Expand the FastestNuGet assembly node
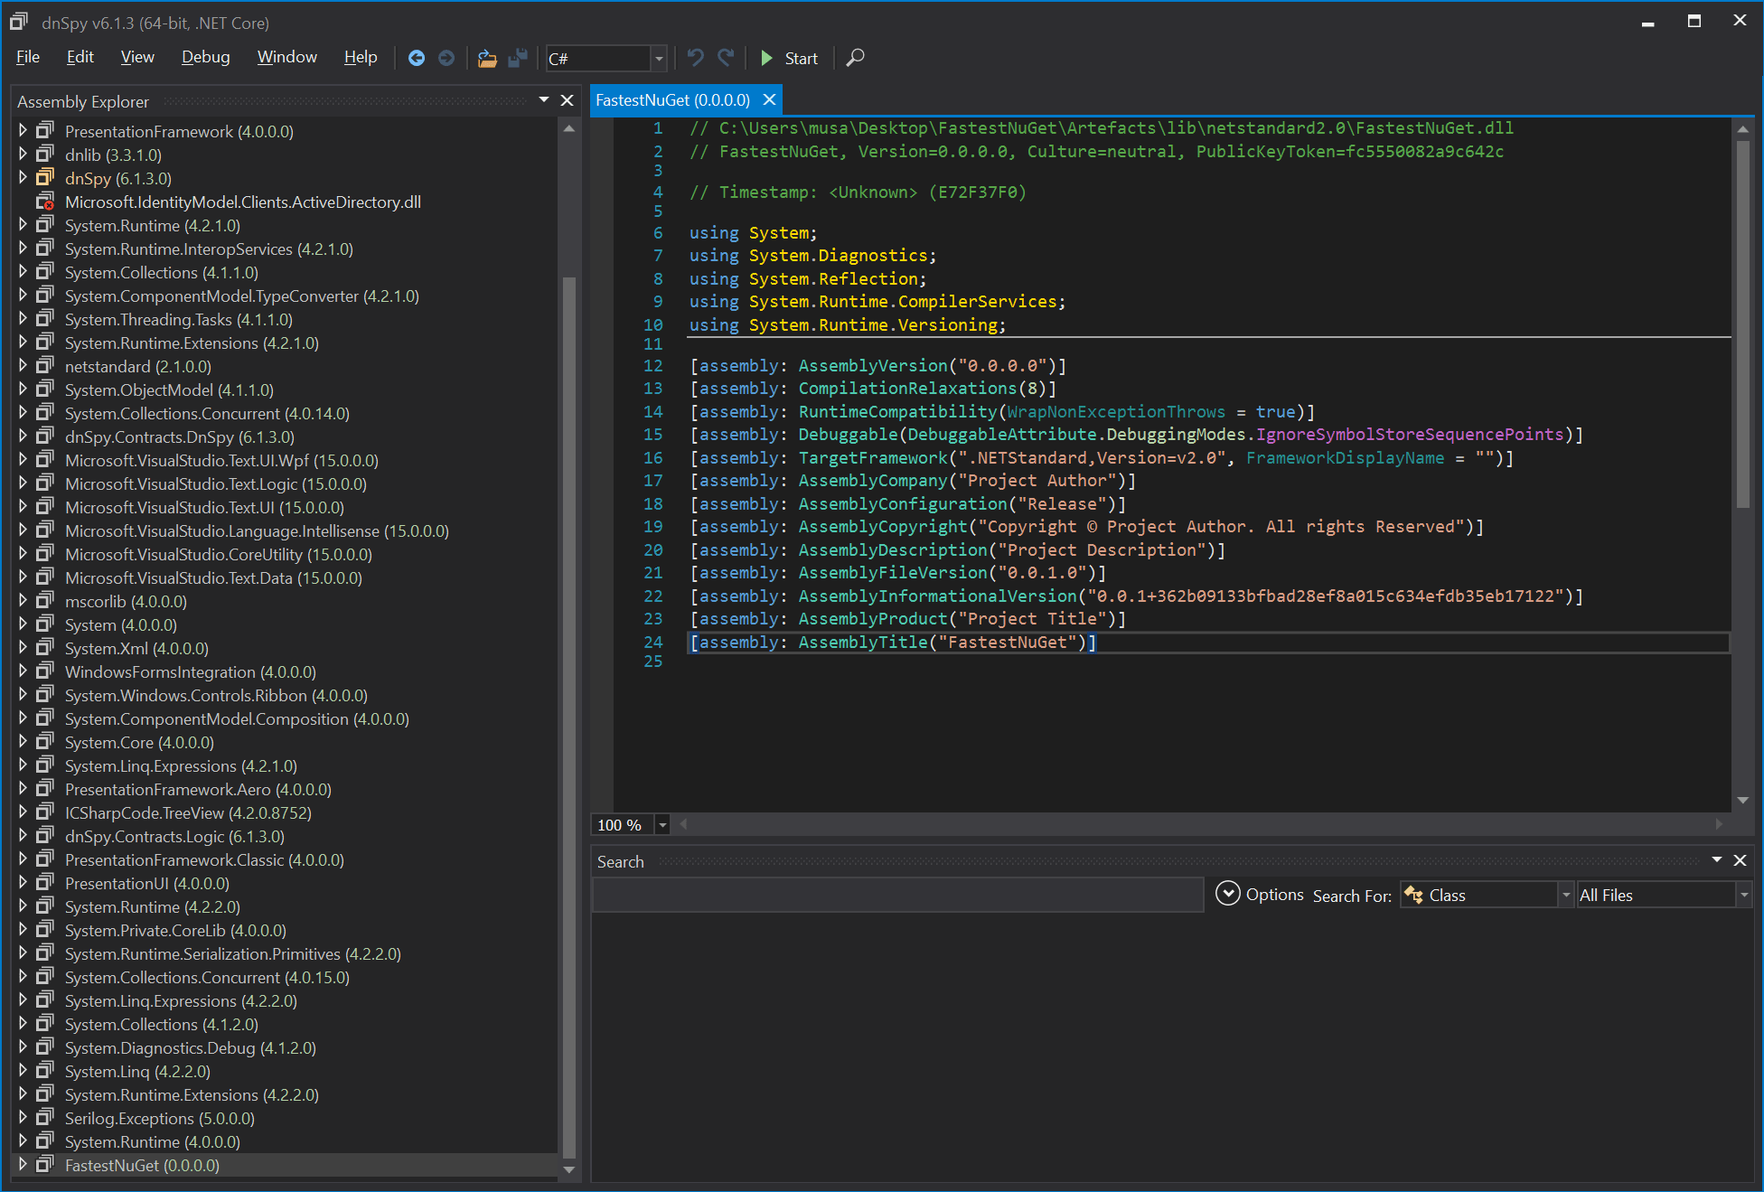 (23, 1165)
